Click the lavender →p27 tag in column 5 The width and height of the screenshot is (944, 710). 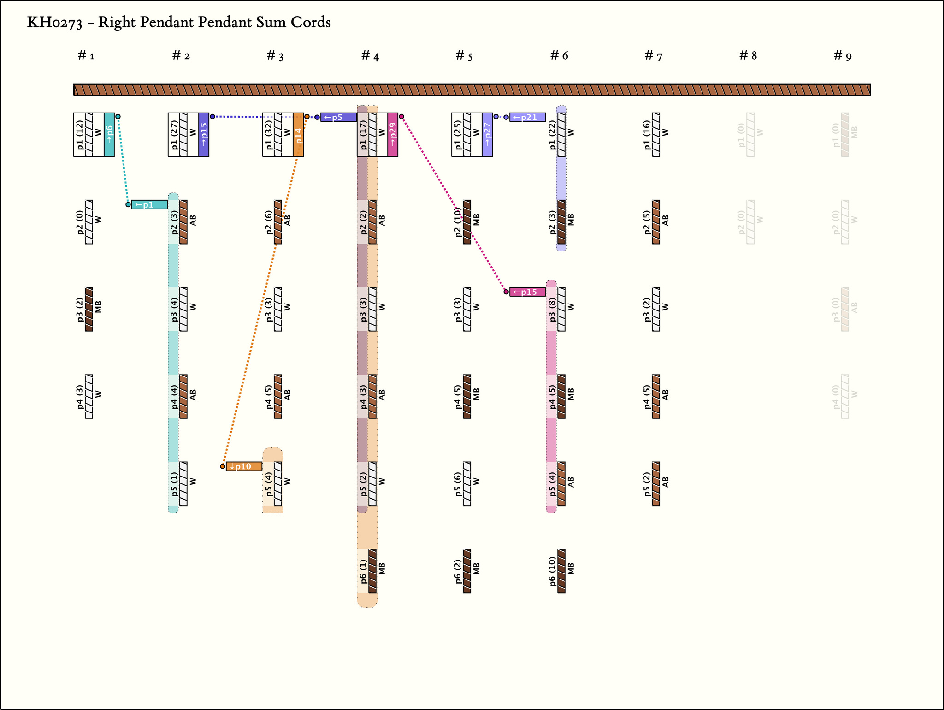point(487,135)
